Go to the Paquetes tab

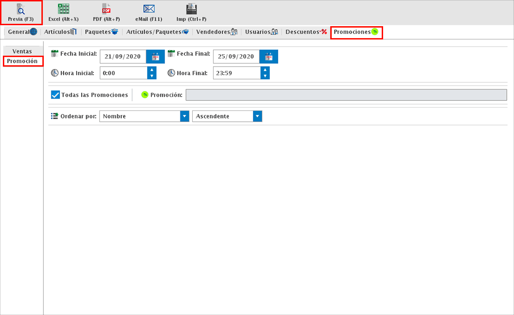click(101, 32)
